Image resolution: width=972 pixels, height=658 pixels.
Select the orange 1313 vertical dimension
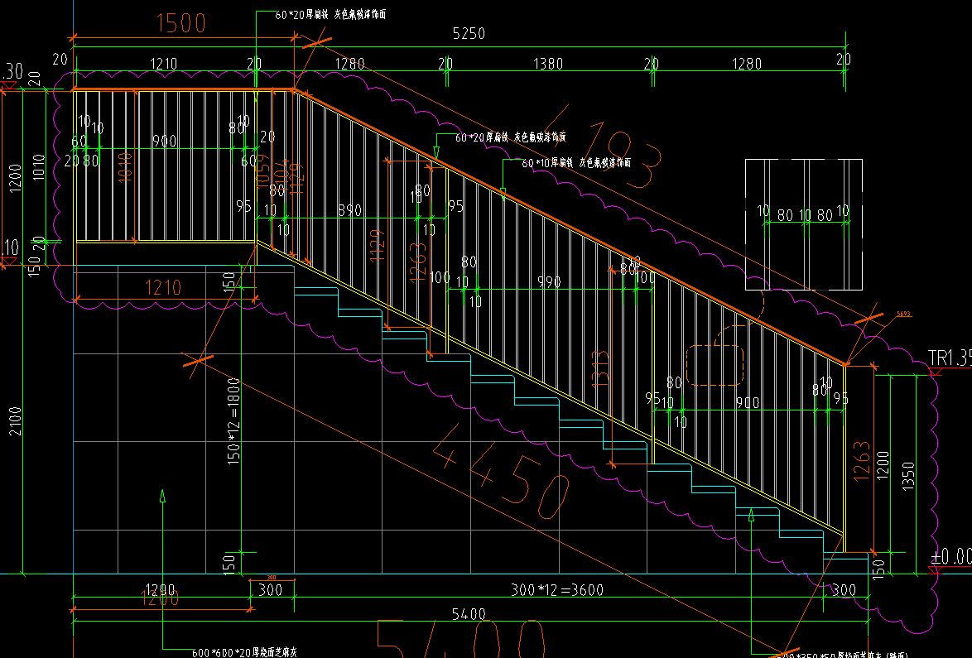coord(601,369)
